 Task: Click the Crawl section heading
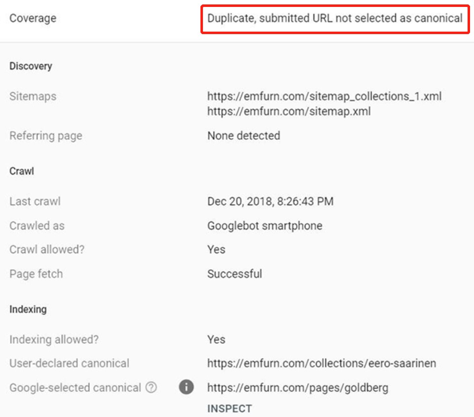pyautogui.click(x=22, y=171)
